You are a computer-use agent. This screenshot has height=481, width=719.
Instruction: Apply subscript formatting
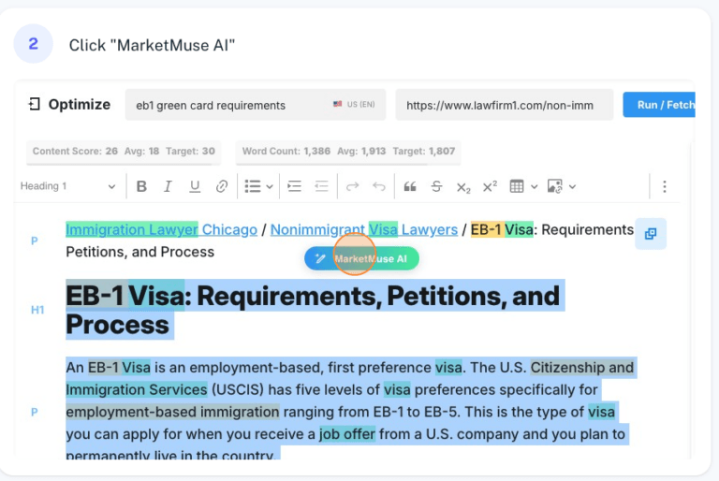(x=463, y=187)
